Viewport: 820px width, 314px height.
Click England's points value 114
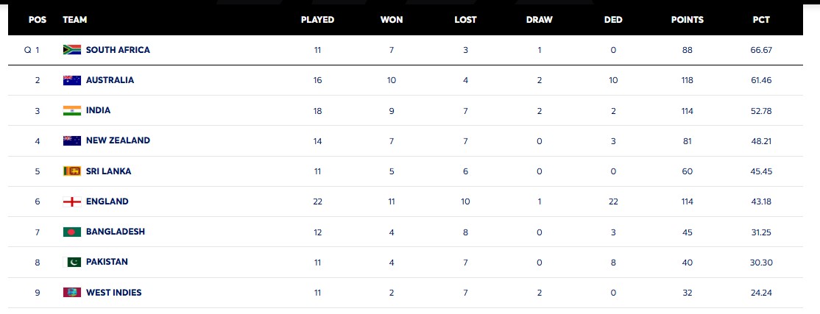tap(687, 201)
